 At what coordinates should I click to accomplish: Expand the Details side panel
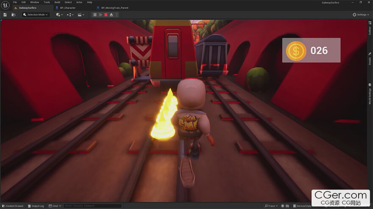pyautogui.click(x=370, y=59)
